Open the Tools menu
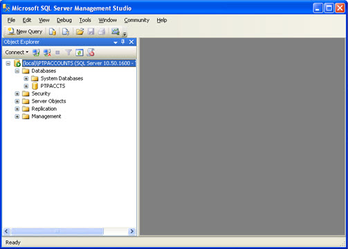The image size is (348, 249). pyautogui.click(x=85, y=20)
